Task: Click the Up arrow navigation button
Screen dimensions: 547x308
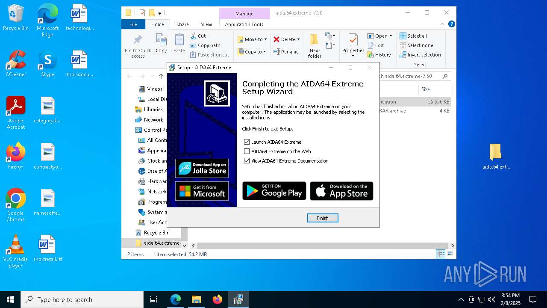Action: [161, 76]
